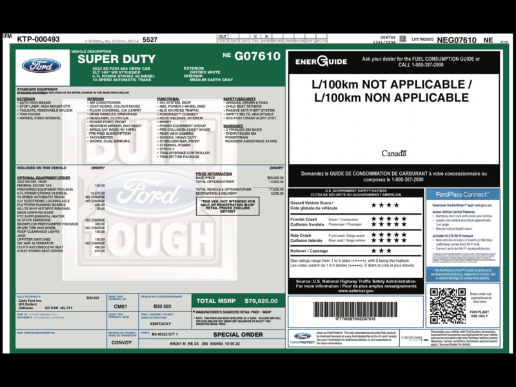The height and width of the screenshot is (387, 516).
Task: Click the Ford Custom Accessories logo
Action: pos(414,339)
